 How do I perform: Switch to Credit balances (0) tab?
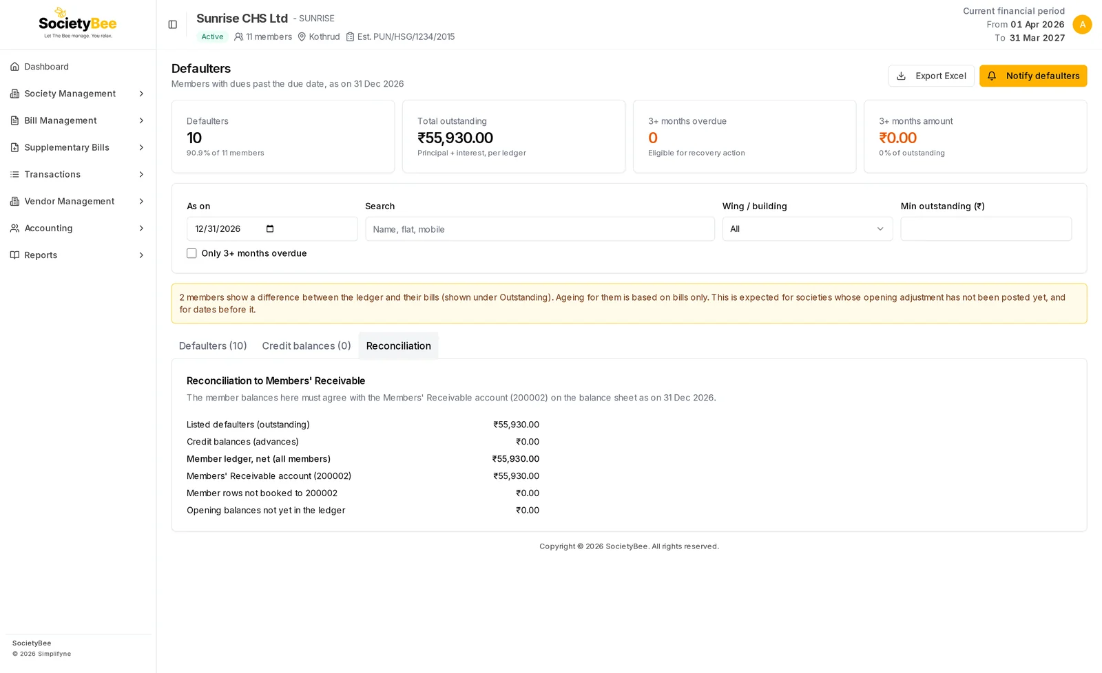tap(306, 345)
